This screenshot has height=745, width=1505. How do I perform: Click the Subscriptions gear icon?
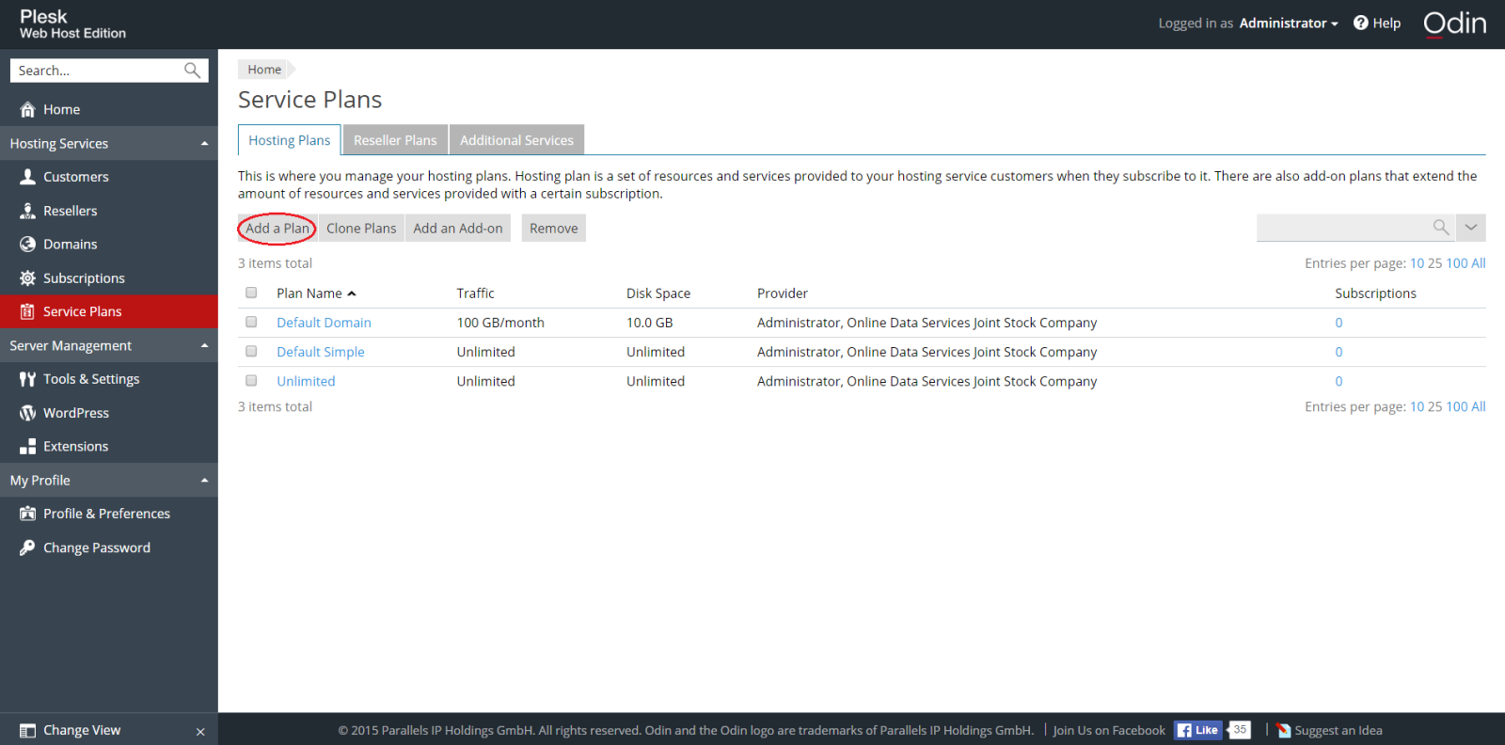click(28, 278)
